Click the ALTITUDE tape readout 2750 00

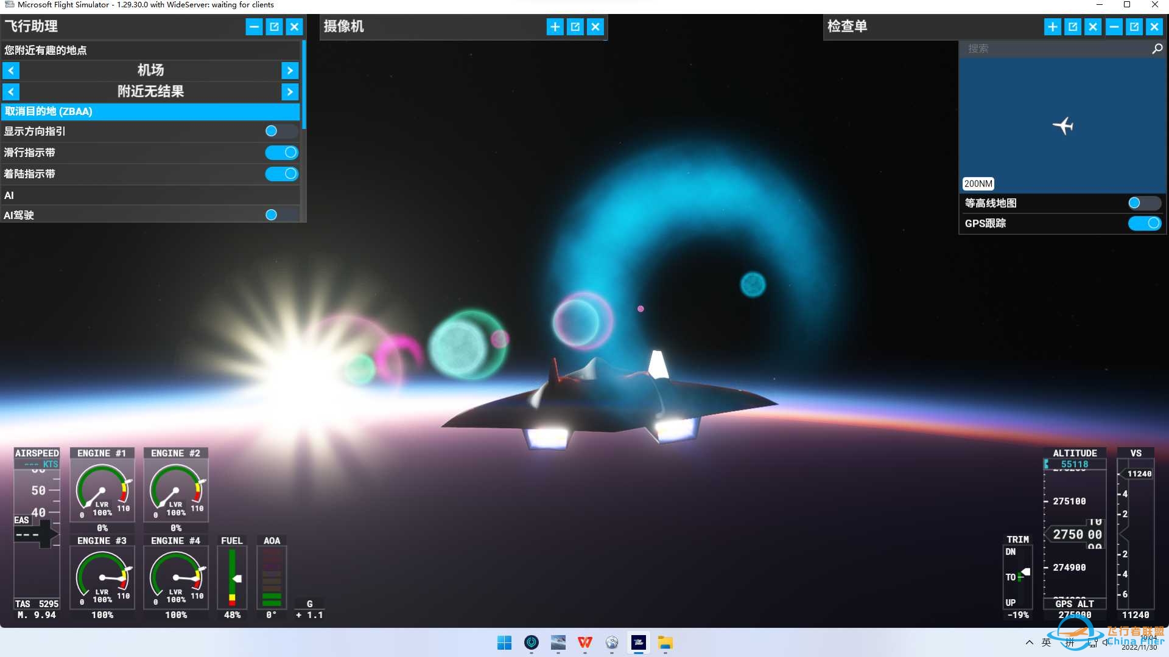coord(1077,534)
